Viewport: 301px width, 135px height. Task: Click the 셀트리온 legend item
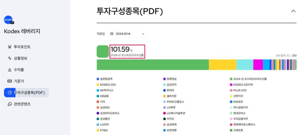pos(170,96)
